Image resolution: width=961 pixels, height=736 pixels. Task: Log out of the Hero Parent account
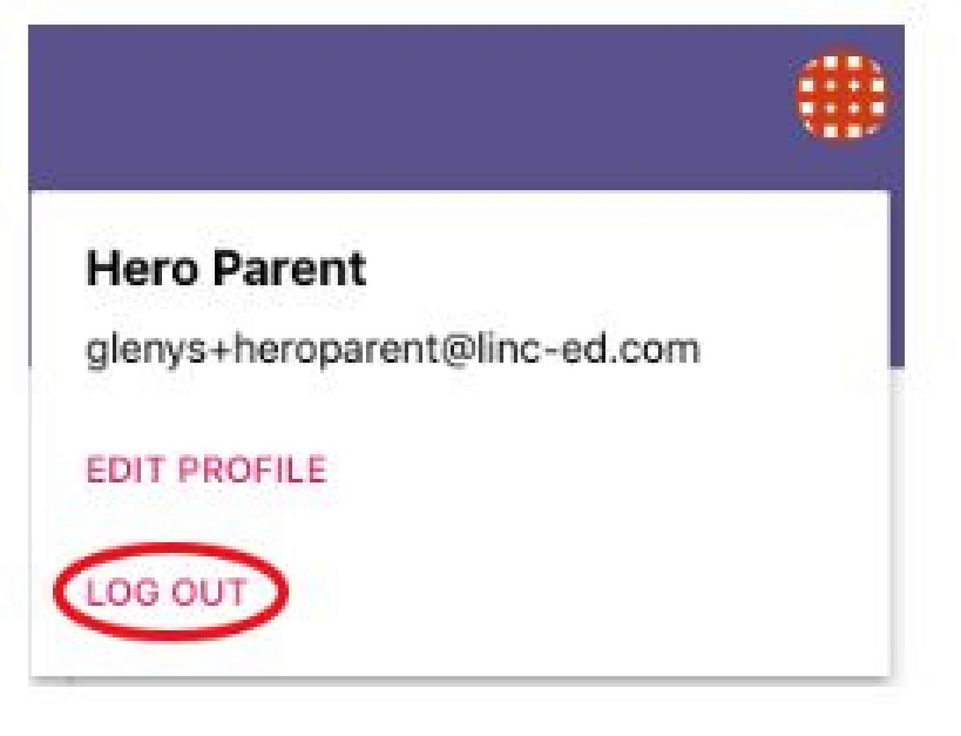tap(166, 592)
